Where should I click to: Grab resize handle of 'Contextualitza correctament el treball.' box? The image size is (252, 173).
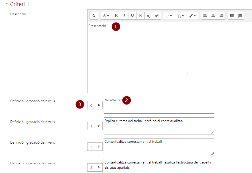pos(212,153)
